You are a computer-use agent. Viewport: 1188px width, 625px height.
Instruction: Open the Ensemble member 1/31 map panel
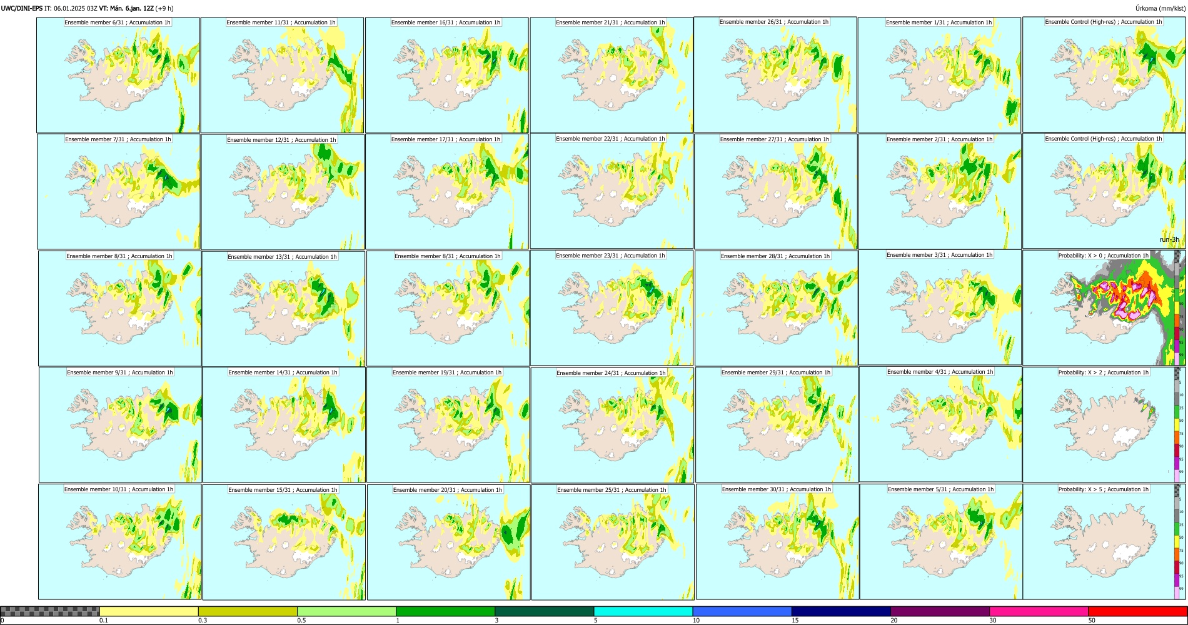coord(940,75)
